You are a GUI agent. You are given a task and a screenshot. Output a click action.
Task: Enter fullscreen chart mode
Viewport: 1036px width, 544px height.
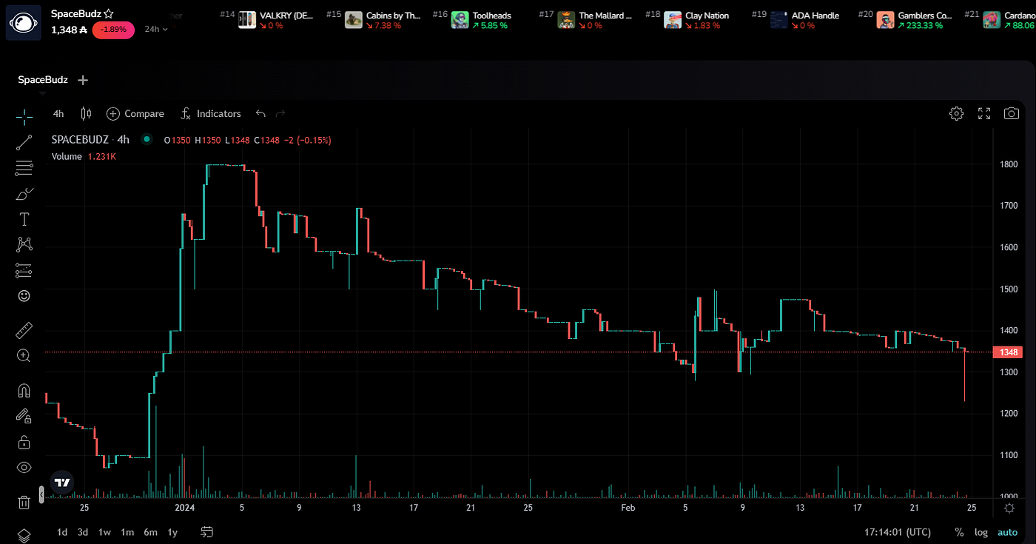tap(984, 113)
